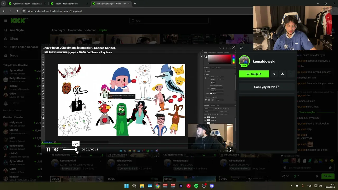The image size is (338, 190).
Task: Go back in browser
Action: click(4, 11)
